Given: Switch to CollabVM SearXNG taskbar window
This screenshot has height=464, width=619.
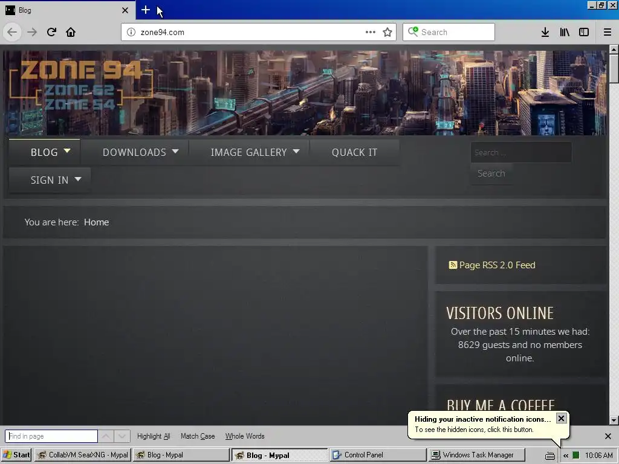Looking at the screenshot, I should [x=82, y=455].
